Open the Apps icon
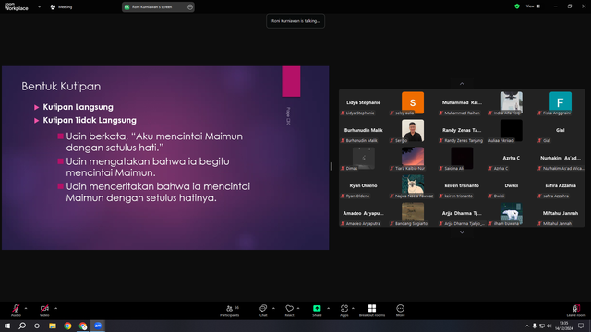This screenshot has height=332, width=591. (344, 308)
